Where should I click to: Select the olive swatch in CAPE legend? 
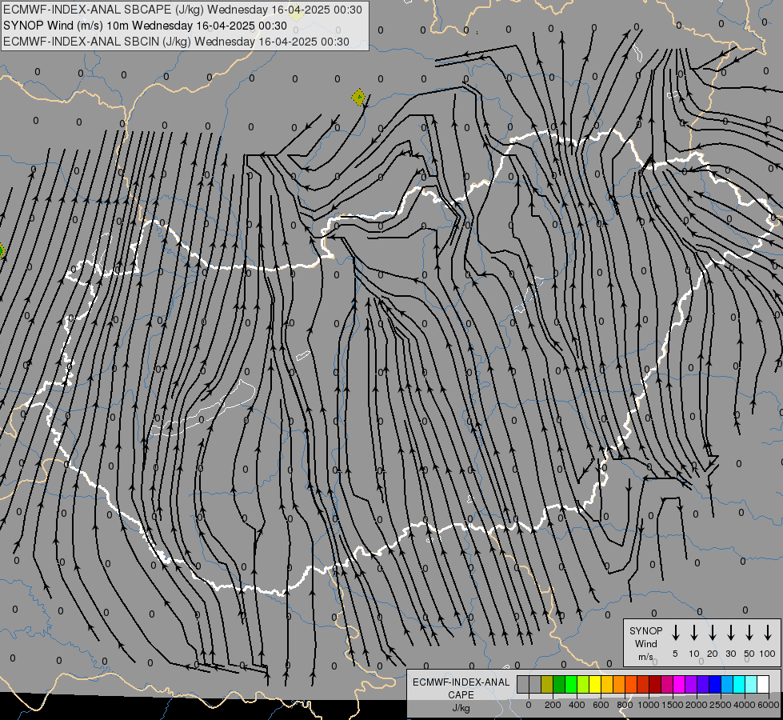pyautogui.click(x=547, y=684)
